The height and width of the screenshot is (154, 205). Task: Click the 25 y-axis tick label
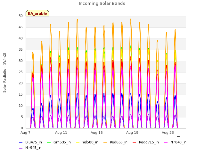(x=20, y=72)
